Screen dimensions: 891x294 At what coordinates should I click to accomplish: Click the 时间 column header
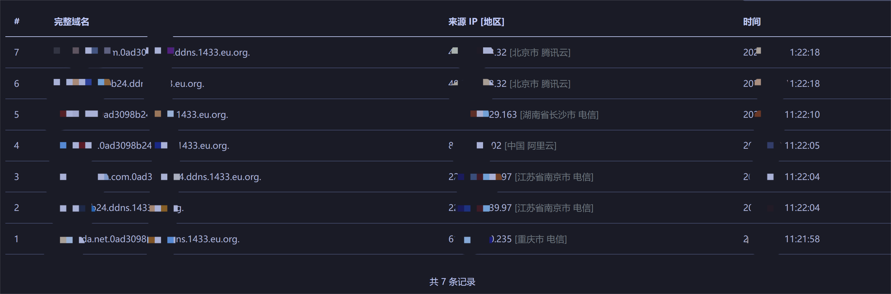pos(752,22)
